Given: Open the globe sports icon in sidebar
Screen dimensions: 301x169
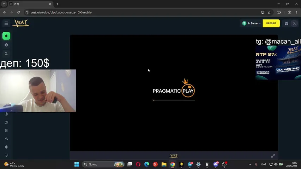Looking at the screenshot, I should (6, 45).
